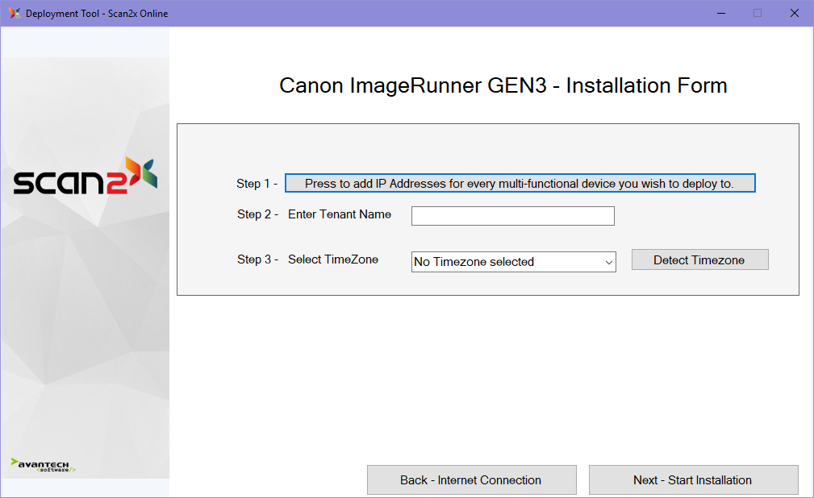Go back to Internet Connection step
814x498 pixels.
point(471,480)
